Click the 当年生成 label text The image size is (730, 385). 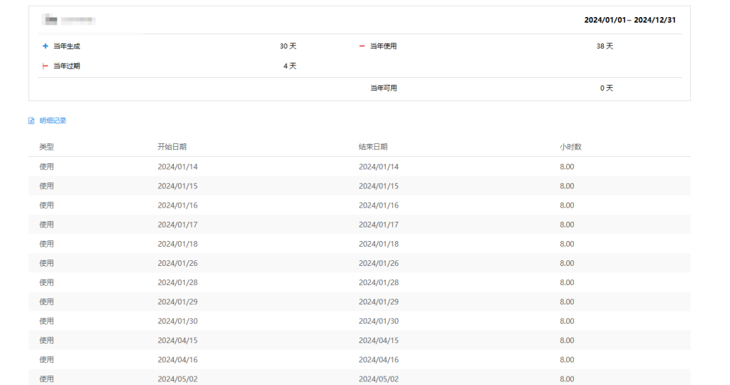coord(67,46)
